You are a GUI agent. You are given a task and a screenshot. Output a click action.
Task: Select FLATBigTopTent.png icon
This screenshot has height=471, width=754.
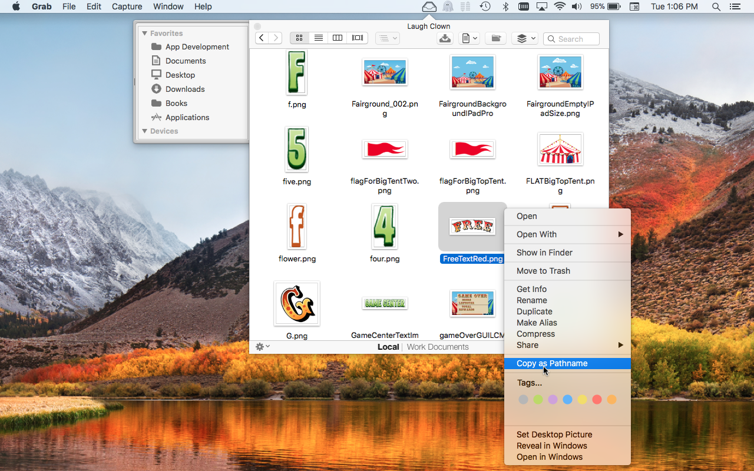tap(560, 149)
